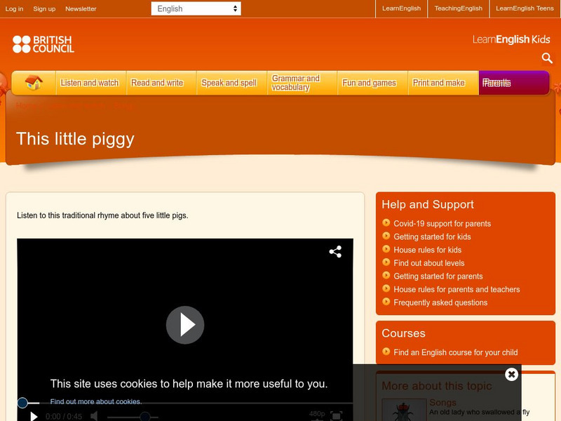This screenshot has width=561, height=421.
Task: Open Getting started for kids
Action: pyautogui.click(x=432, y=236)
